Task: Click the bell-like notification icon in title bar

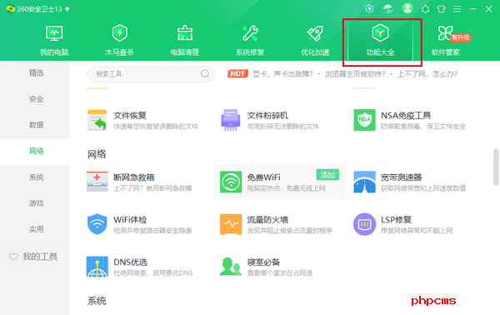Action: 425,9
